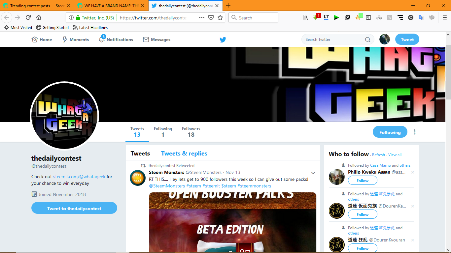This screenshot has width=451, height=253.
Task: Open the LanguageTool LT extension icon
Action: click(326, 18)
